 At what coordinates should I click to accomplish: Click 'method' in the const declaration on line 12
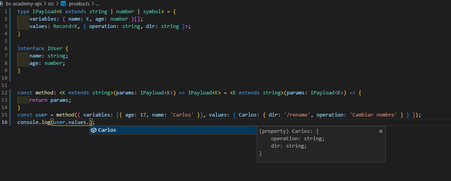point(44,93)
